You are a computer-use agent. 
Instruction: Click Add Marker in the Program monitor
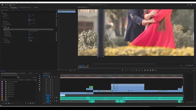pos(123,70)
